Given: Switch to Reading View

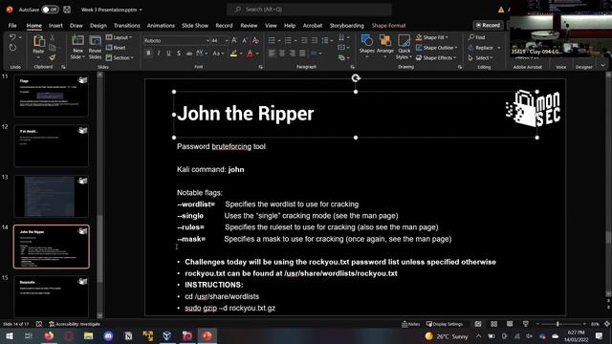Looking at the screenshot, I should [x=510, y=324].
